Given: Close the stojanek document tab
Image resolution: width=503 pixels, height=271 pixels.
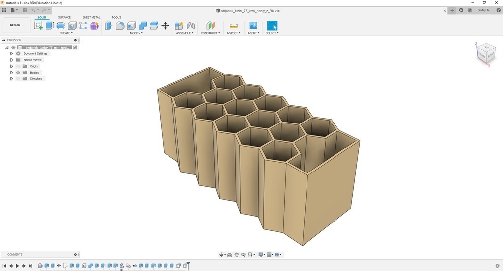Looking at the screenshot, I should (444, 11).
